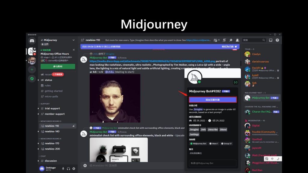Click /imagine command chip in popup

[x=194, y=129]
